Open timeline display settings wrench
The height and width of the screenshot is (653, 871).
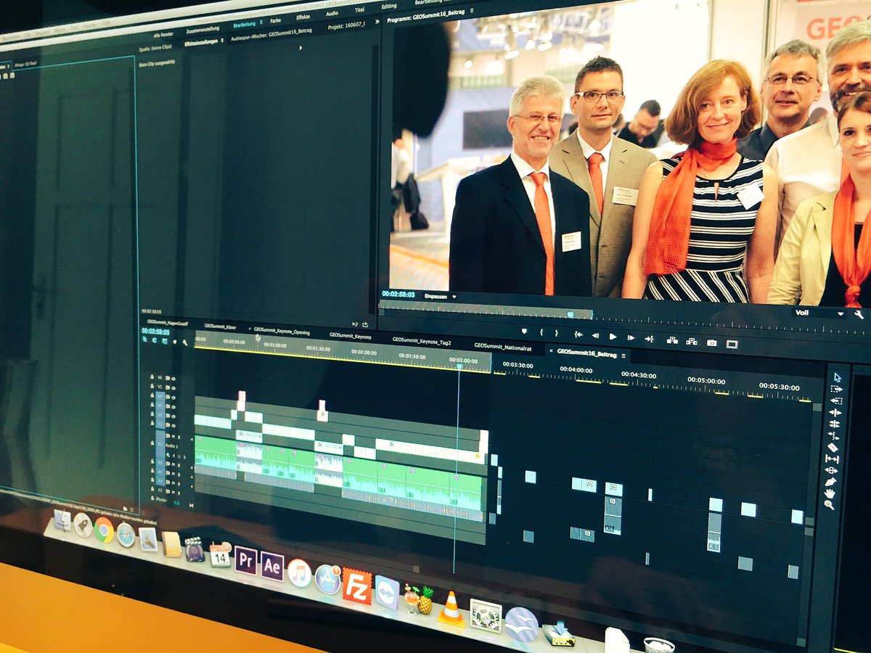(185, 342)
